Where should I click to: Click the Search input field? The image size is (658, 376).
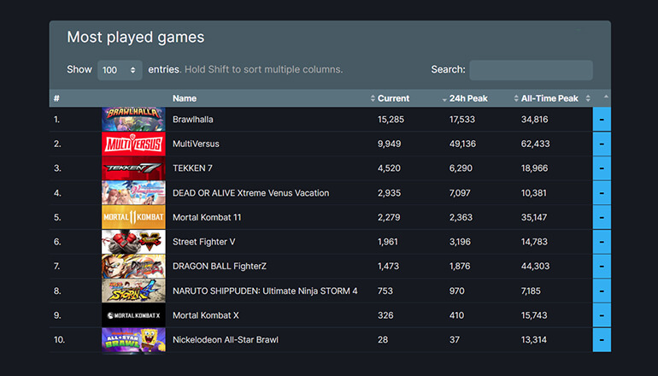pyautogui.click(x=531, y=70)
